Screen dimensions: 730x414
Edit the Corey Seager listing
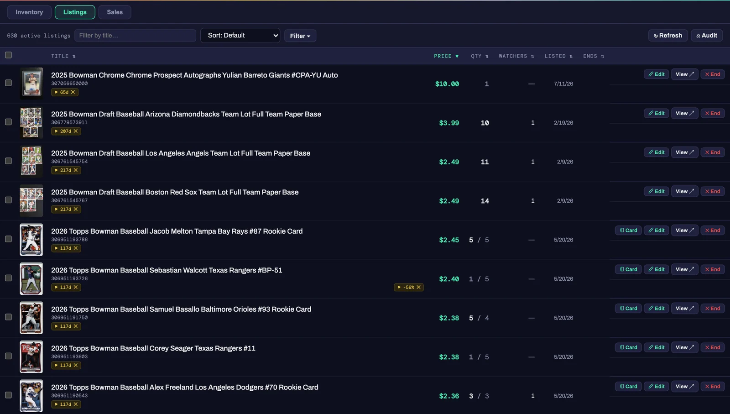pyautogui.click(x=657, y=347)
